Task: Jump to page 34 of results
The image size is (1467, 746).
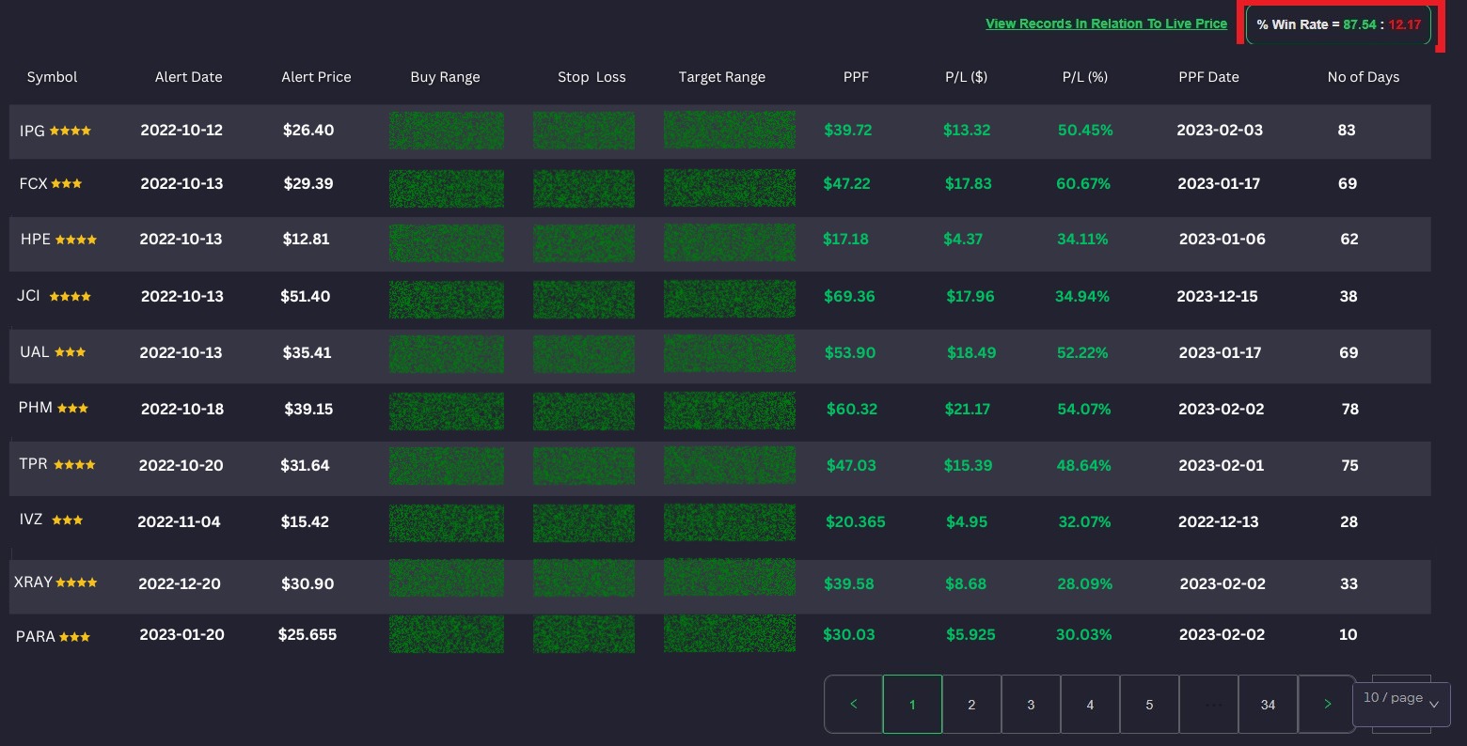Action: coord(1268,705)
